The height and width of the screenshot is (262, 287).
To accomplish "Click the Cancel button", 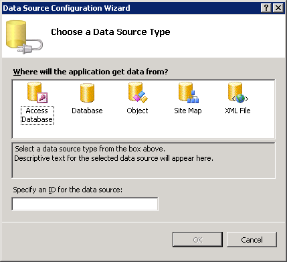I will [x=252, y=240].
